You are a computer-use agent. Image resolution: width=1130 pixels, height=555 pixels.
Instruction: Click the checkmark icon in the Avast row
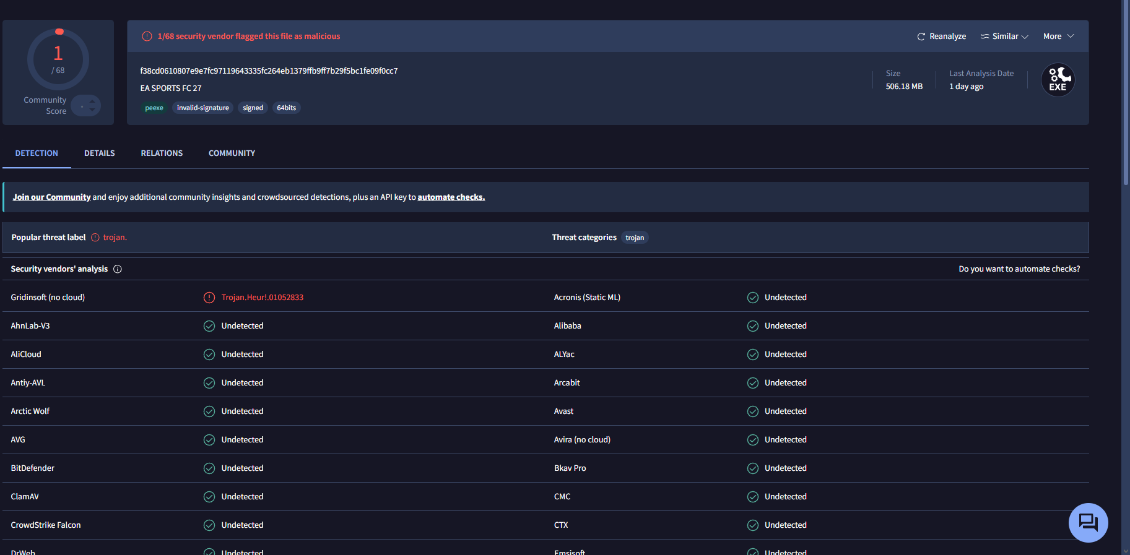[753, 411]
